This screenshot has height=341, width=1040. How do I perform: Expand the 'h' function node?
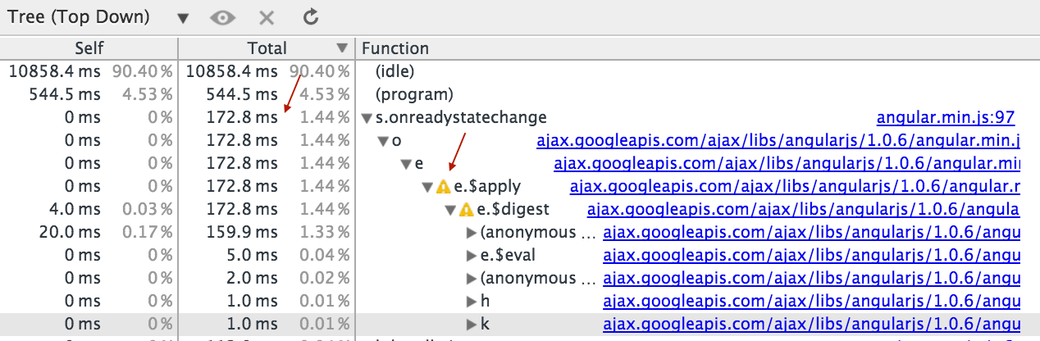pyautogui.click(x=471, y=302)
